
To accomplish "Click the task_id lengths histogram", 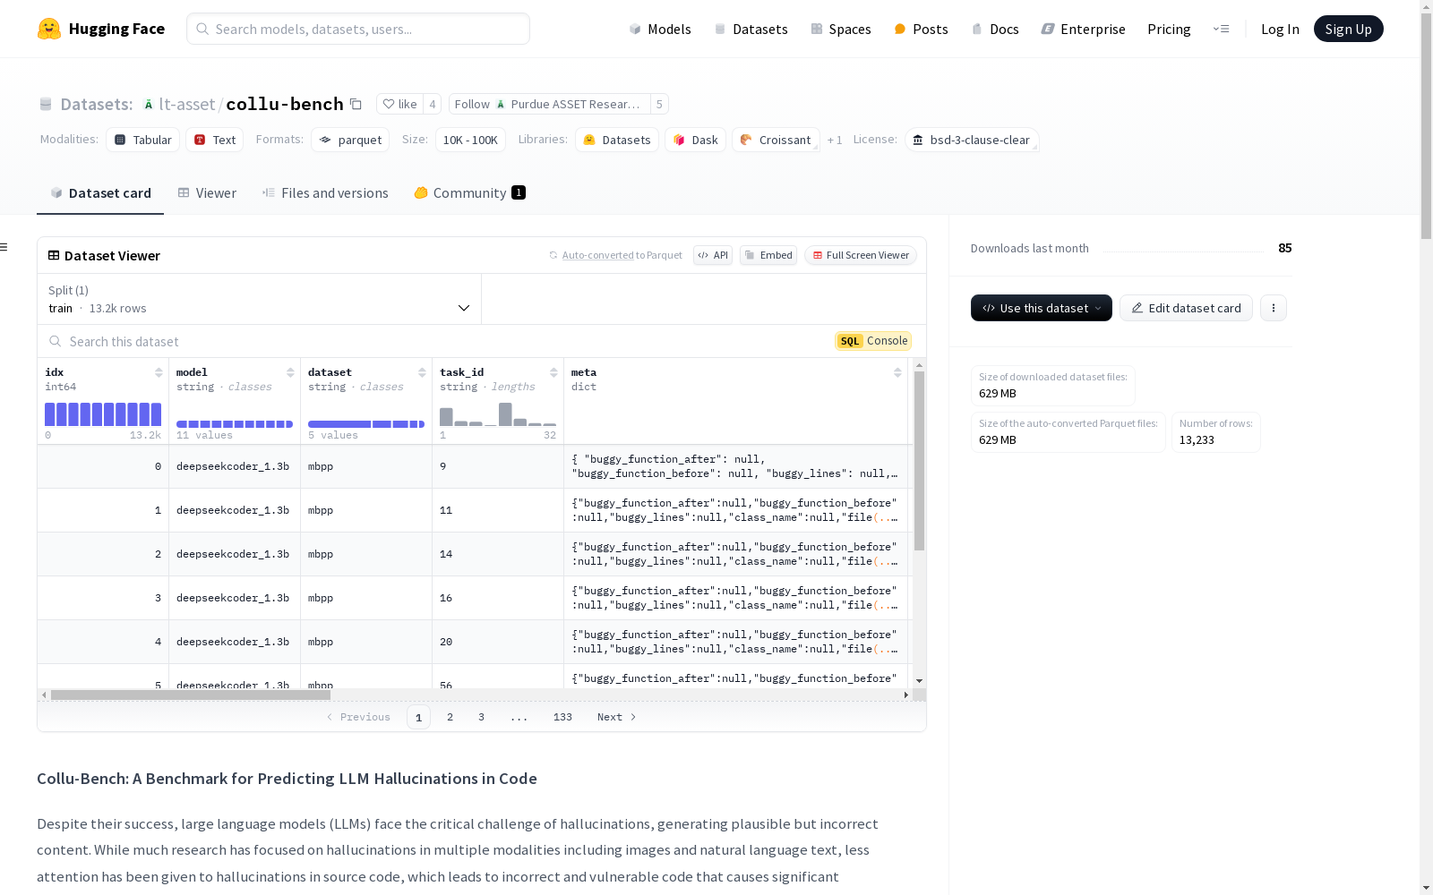I will coord(498,414).
